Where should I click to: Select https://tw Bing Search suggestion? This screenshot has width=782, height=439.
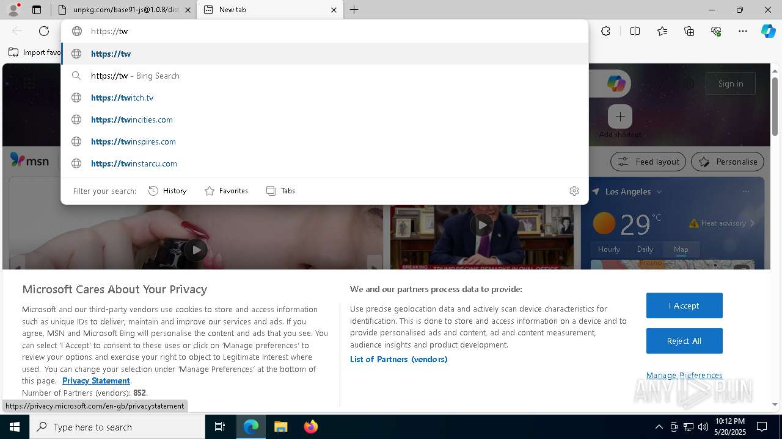click(x=324, y=76)
